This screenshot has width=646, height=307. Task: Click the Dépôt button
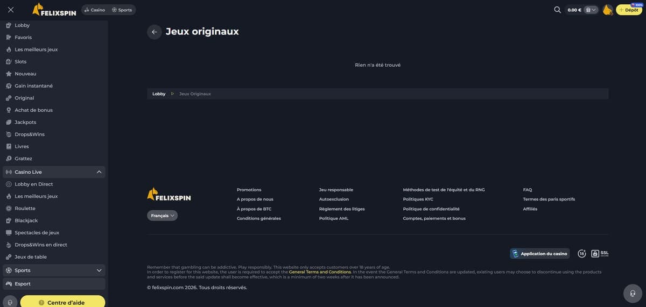click(629, 10)
